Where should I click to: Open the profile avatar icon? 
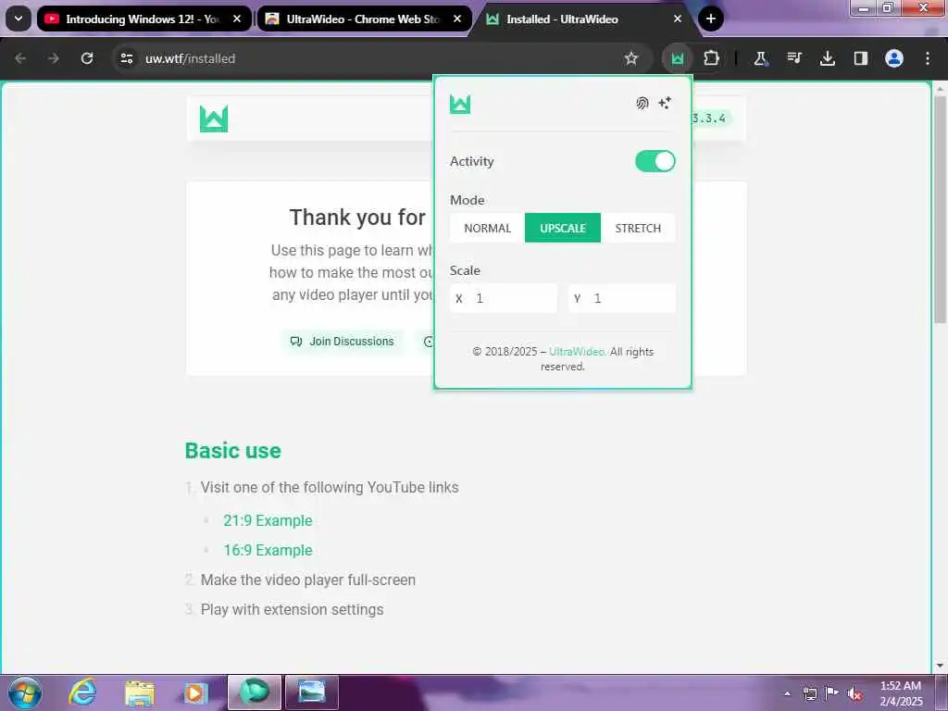point(894,58)
